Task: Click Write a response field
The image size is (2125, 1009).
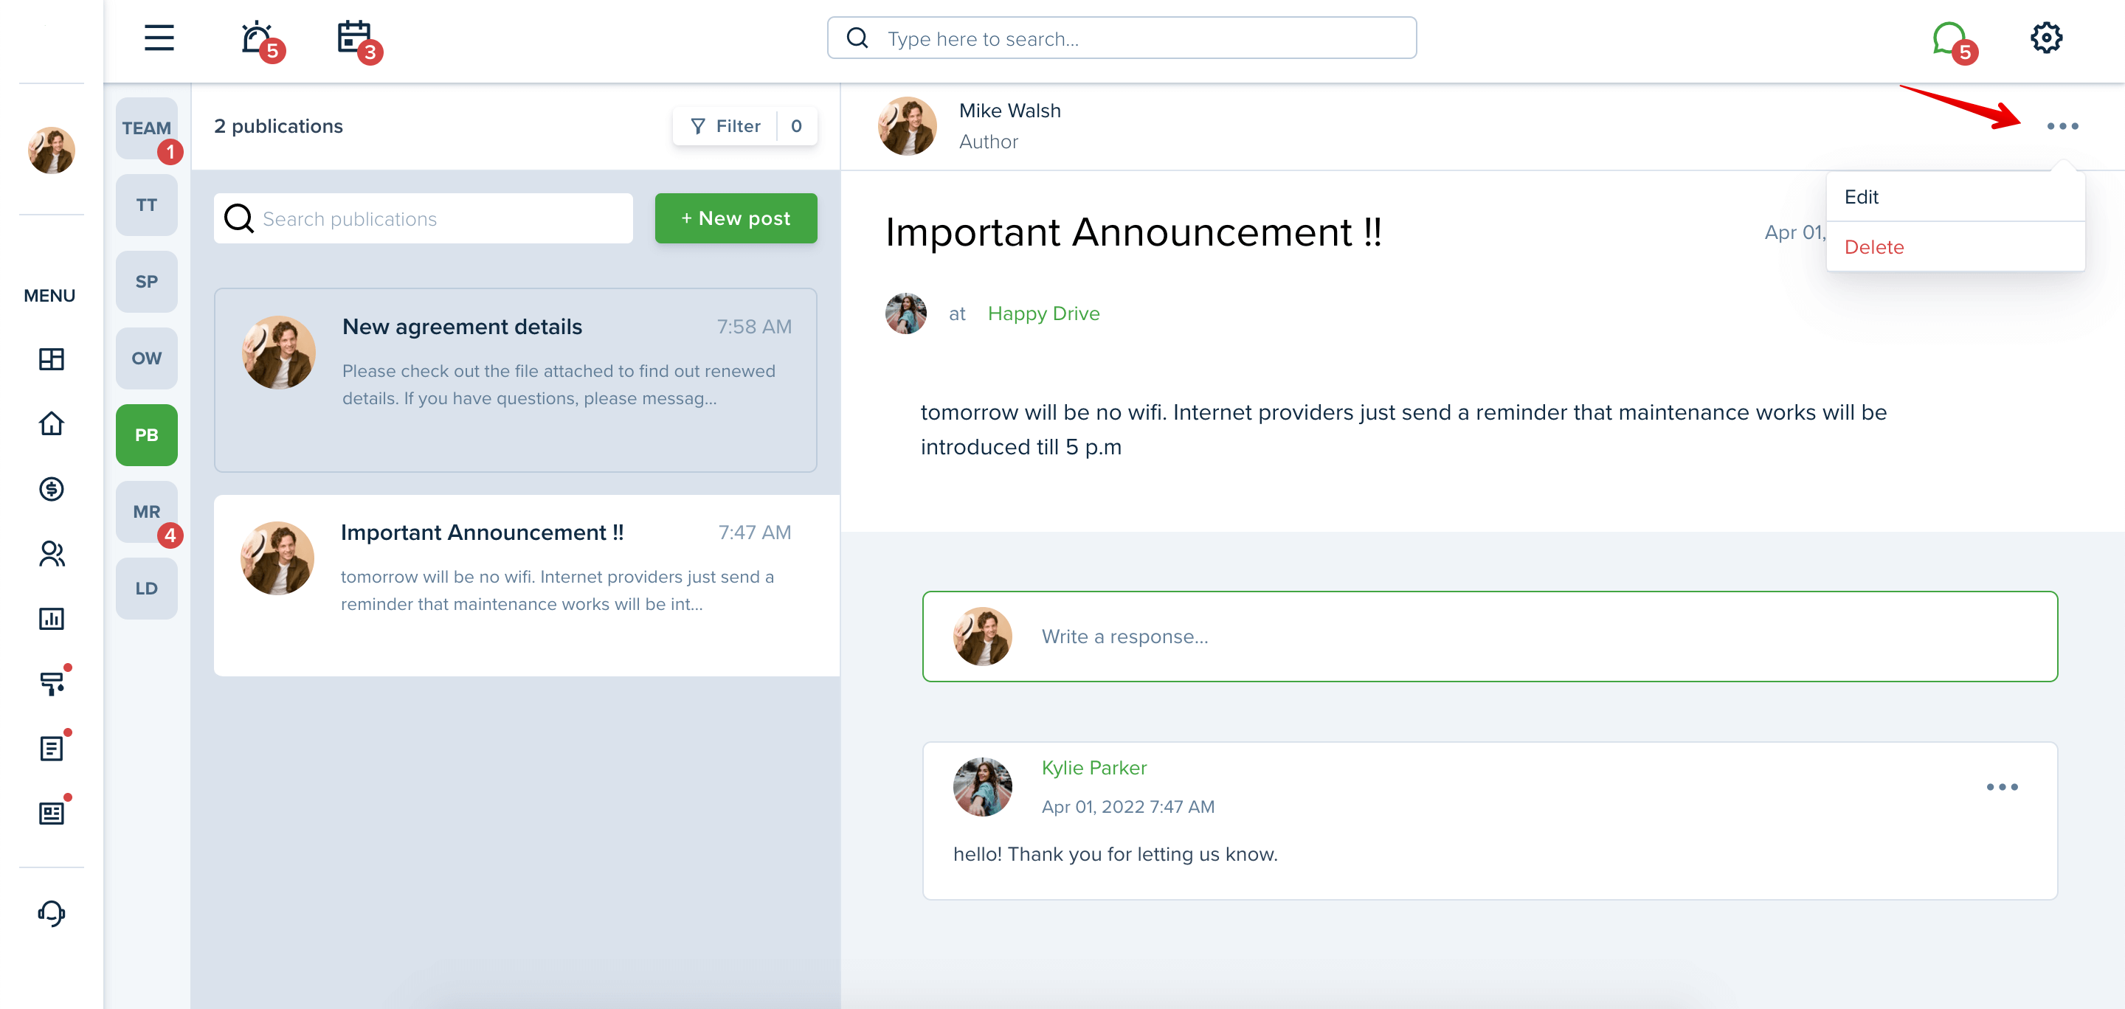Action: click(1490, 637)
